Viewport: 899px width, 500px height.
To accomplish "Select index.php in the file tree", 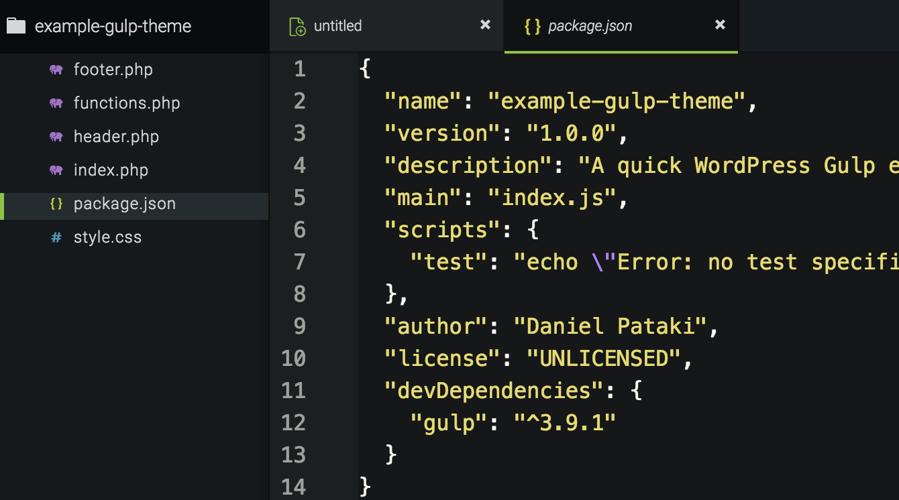I will point(110,170).
